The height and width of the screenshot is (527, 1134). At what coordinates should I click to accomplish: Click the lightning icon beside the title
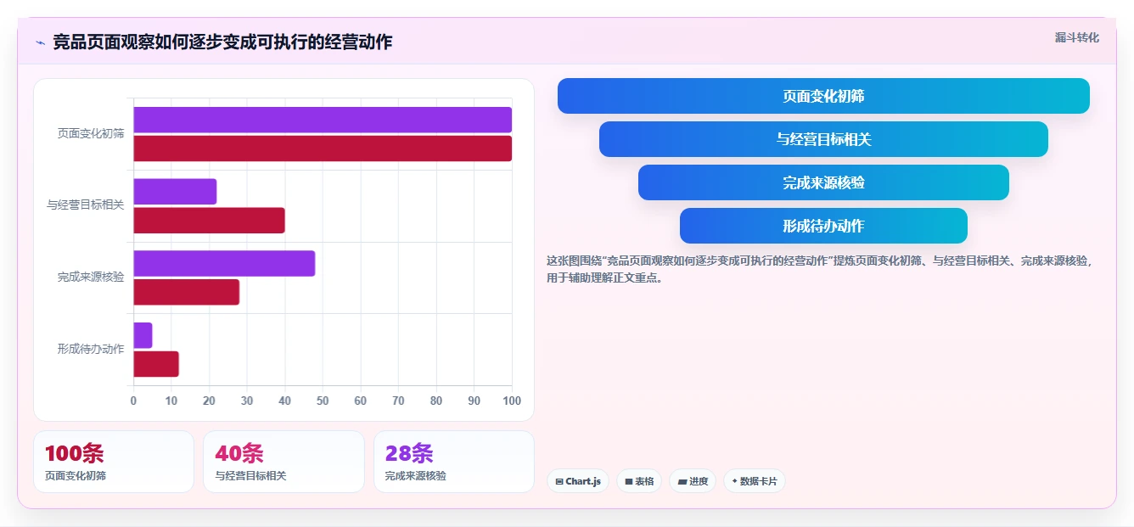pos(40,42)
